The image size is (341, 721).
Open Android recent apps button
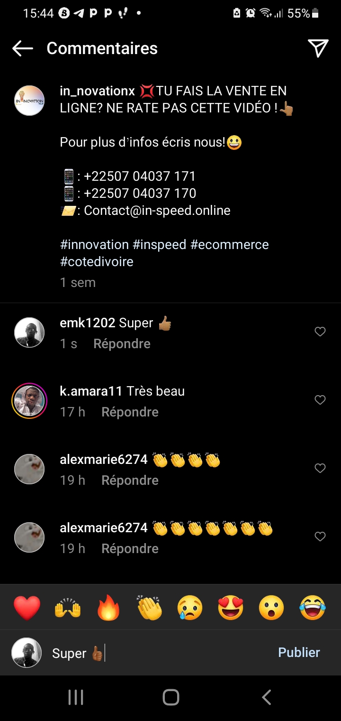[76, 697]
